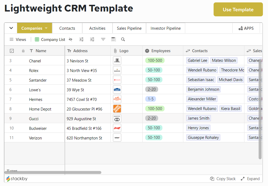Image resolution: width=268 pixels, height=186 pixels.
Task: Click the Chanel logo thumbnail
Action: coord(117,60)
